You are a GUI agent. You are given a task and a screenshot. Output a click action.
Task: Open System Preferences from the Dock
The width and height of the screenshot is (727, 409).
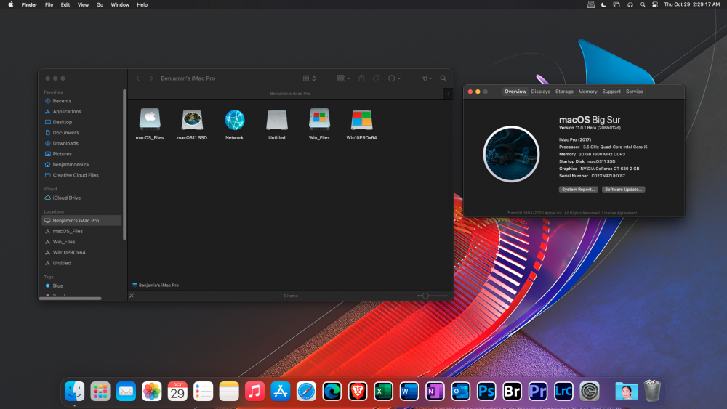click(x=590, y=392)
